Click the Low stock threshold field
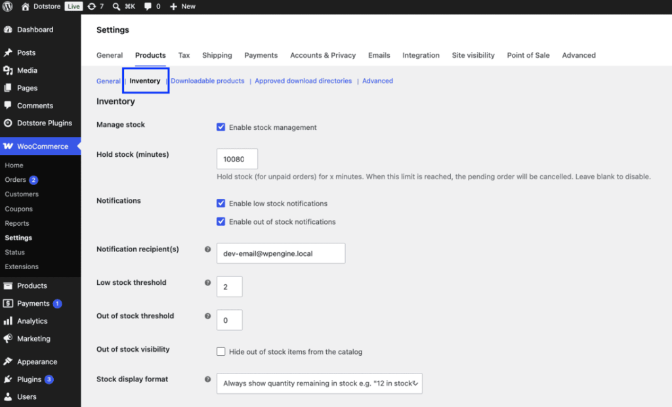672x407 pixels. tap(229, 286)
